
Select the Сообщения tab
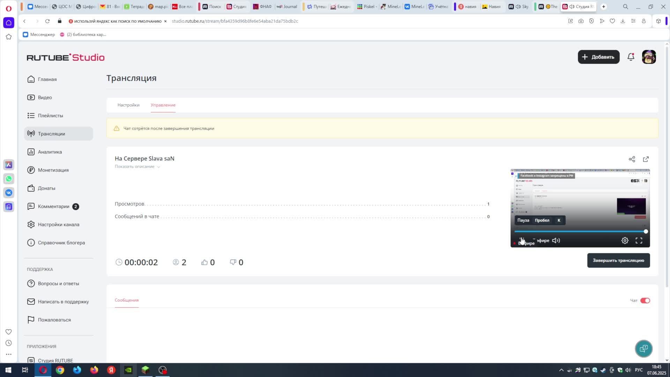127,300
